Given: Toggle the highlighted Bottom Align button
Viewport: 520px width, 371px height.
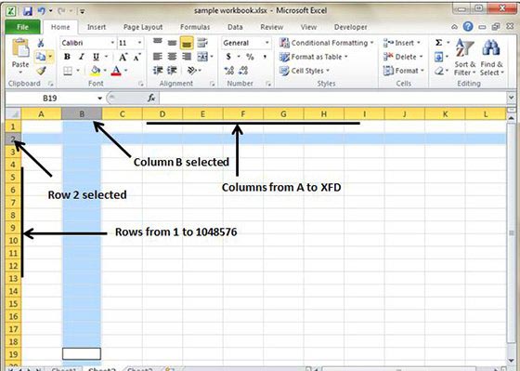Looking at the screenshot, I should pyautogui.click(x=187, y=43).
